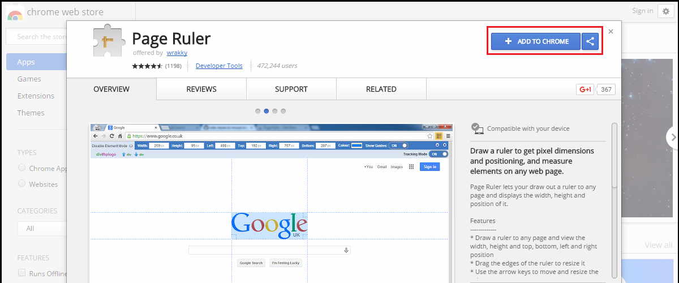The image size is (679, 283).
Task: Open the Related tab
Action: coord(381,89)
